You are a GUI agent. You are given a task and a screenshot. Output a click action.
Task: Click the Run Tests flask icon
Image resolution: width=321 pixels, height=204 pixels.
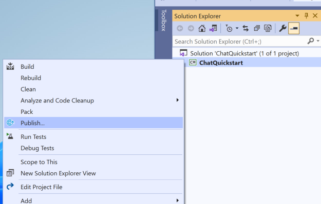coord(10,136)
